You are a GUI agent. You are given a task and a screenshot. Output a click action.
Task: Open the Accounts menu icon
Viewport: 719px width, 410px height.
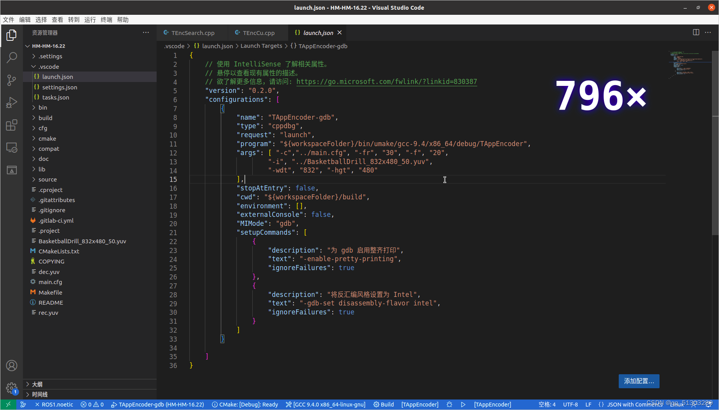12,366
